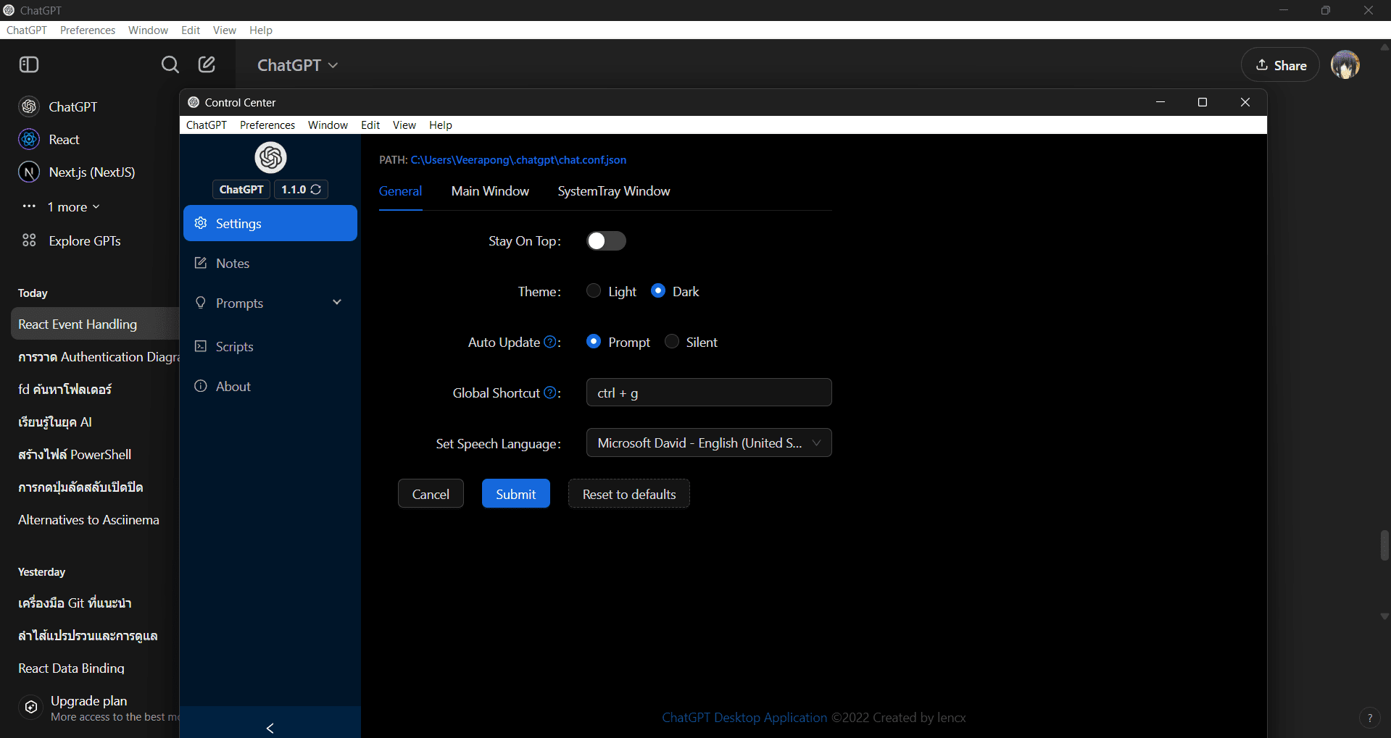Expand the Prompts submenu chevron
Image resolution: width=1391 pixels, height=738 pixels.
[x=337, y=302]
